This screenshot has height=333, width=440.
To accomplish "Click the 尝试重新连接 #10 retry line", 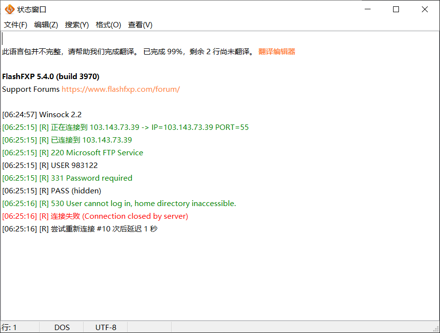I will pos(80,229).
